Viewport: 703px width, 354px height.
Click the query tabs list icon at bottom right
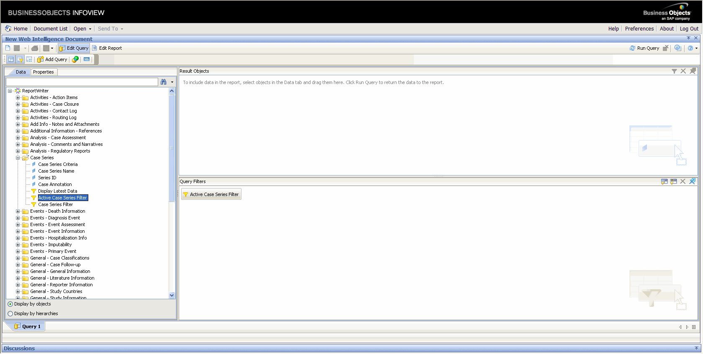coord(694,327)
